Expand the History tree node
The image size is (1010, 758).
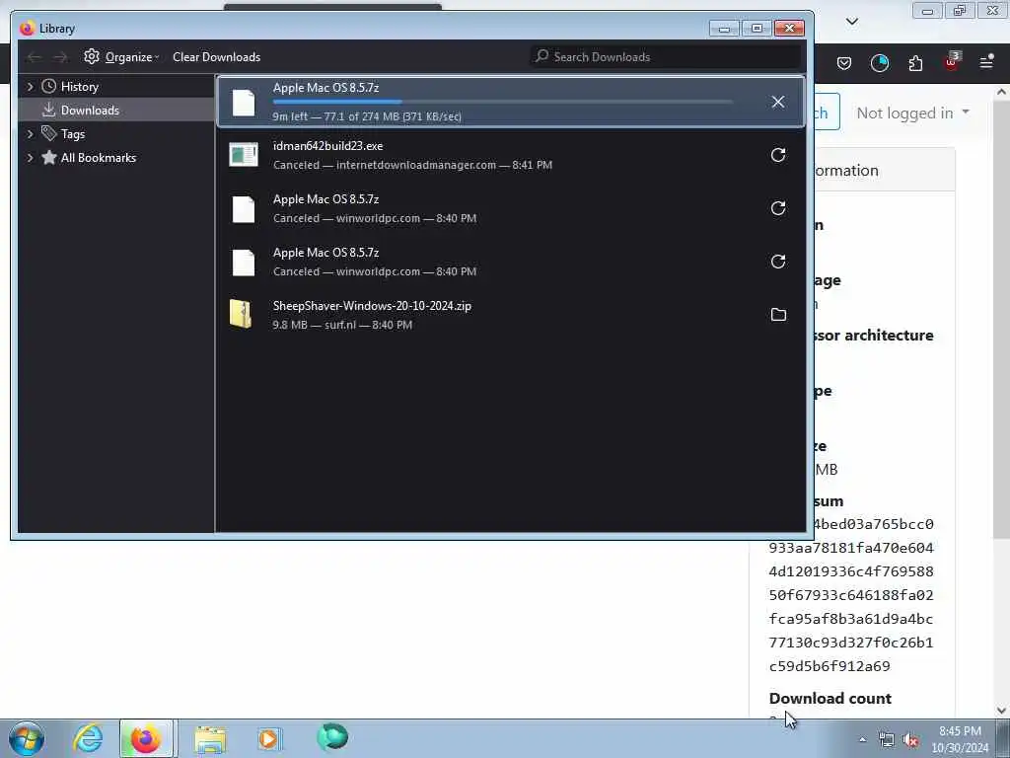(30, 87)
